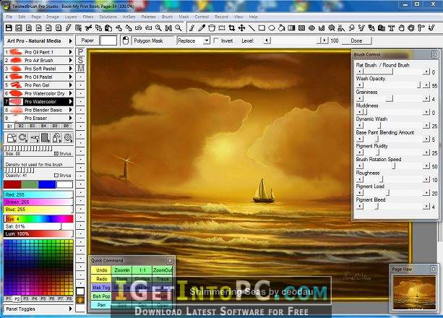Open the Replace mask mode dropdown

pos(207,40)
